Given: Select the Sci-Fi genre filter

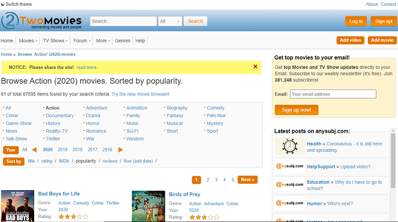Looking at the screenshot, I should tap(132, 131).
